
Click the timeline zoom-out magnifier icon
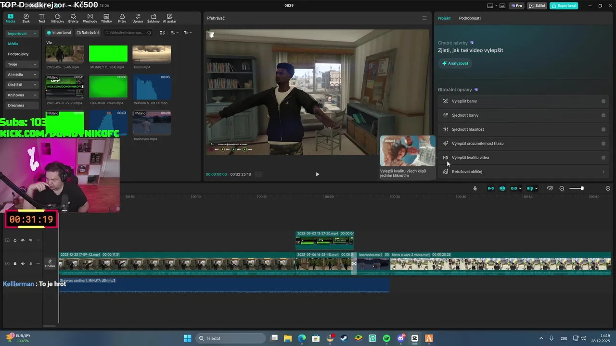click(x=562, y=188)
